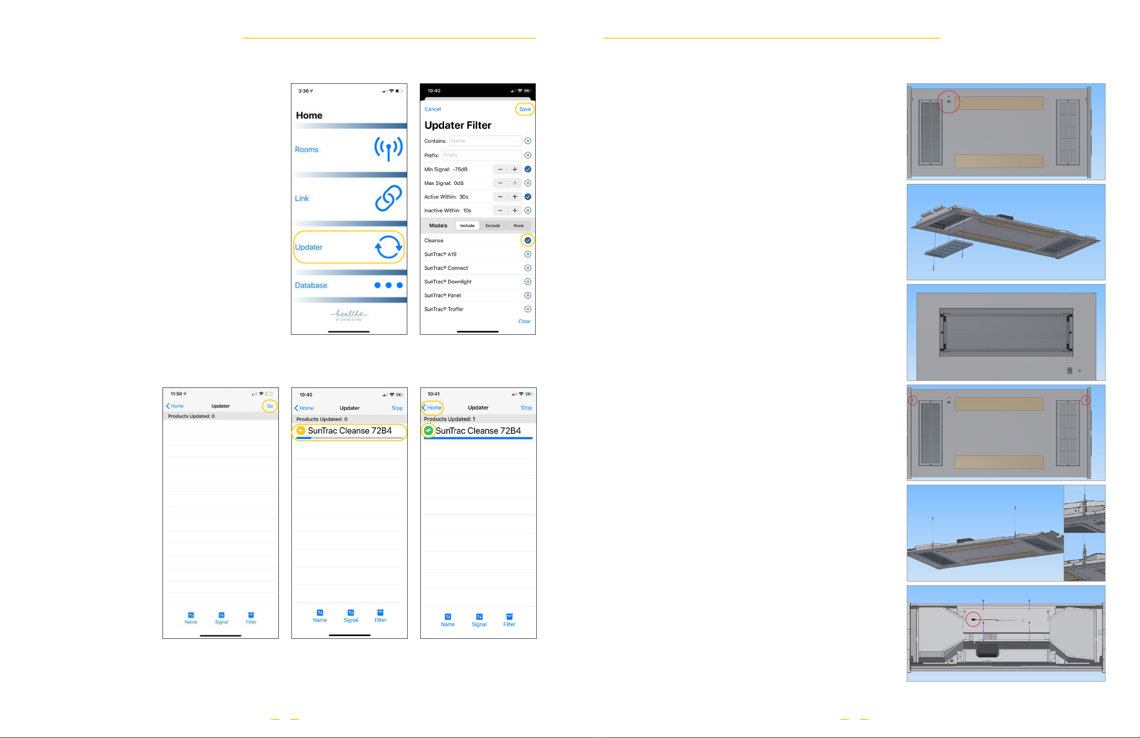Open top-view image with two corner circles

pyautogui.click(x=1005, y=433)
